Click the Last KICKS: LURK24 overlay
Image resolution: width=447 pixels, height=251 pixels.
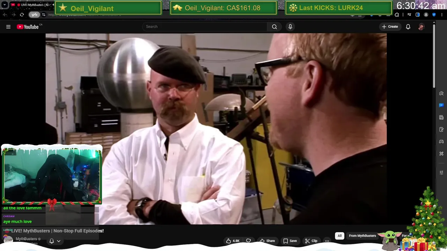point(338,8)
